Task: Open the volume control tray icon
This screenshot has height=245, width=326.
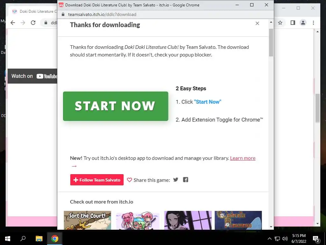Action: click(x=285, y=239)
